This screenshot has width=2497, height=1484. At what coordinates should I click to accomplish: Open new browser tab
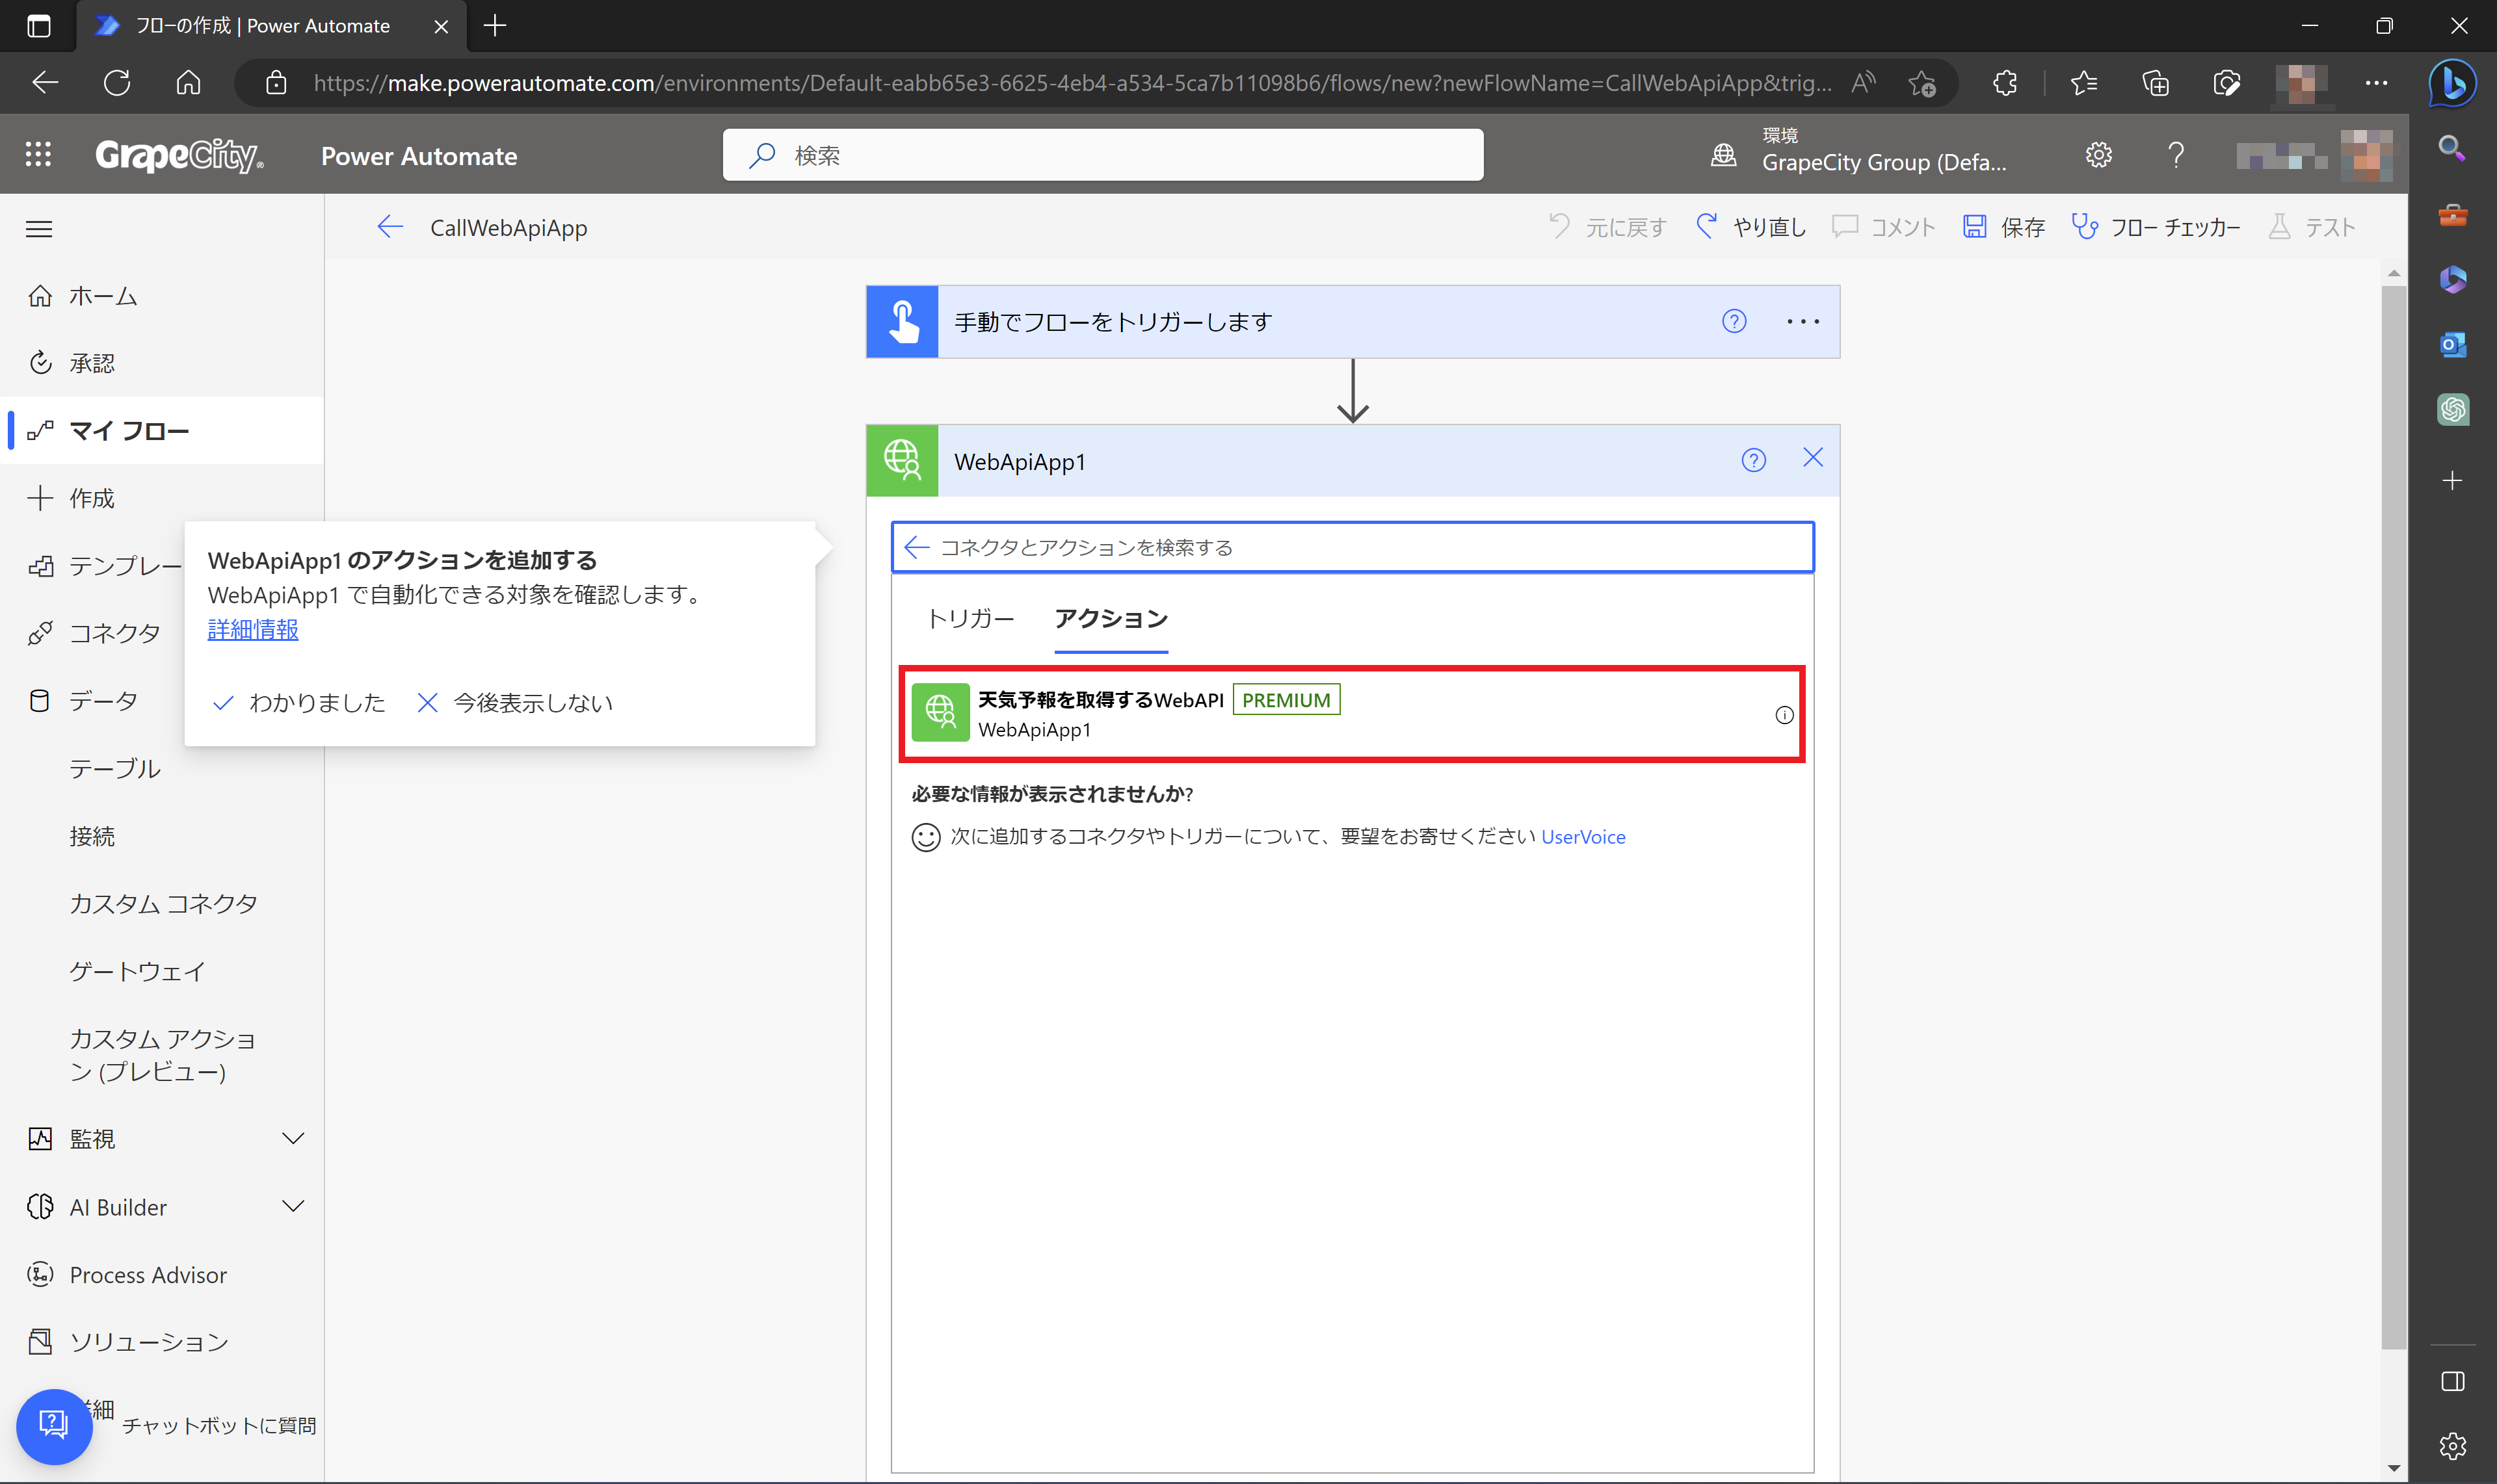pos(494,26)
